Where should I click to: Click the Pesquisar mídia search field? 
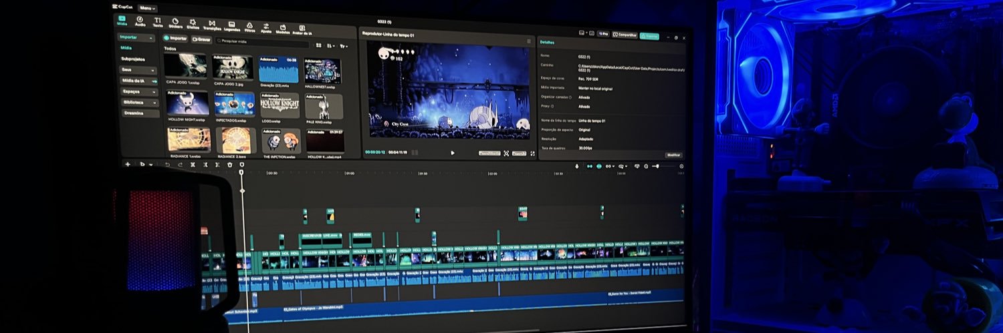263,42
